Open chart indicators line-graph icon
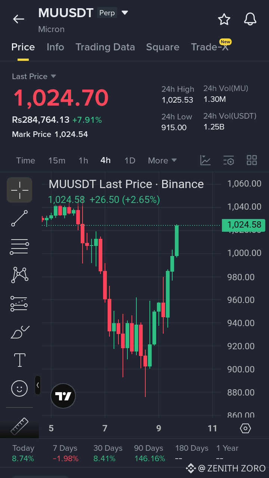The width and height of the screenshot is (269, 478). 205,160
